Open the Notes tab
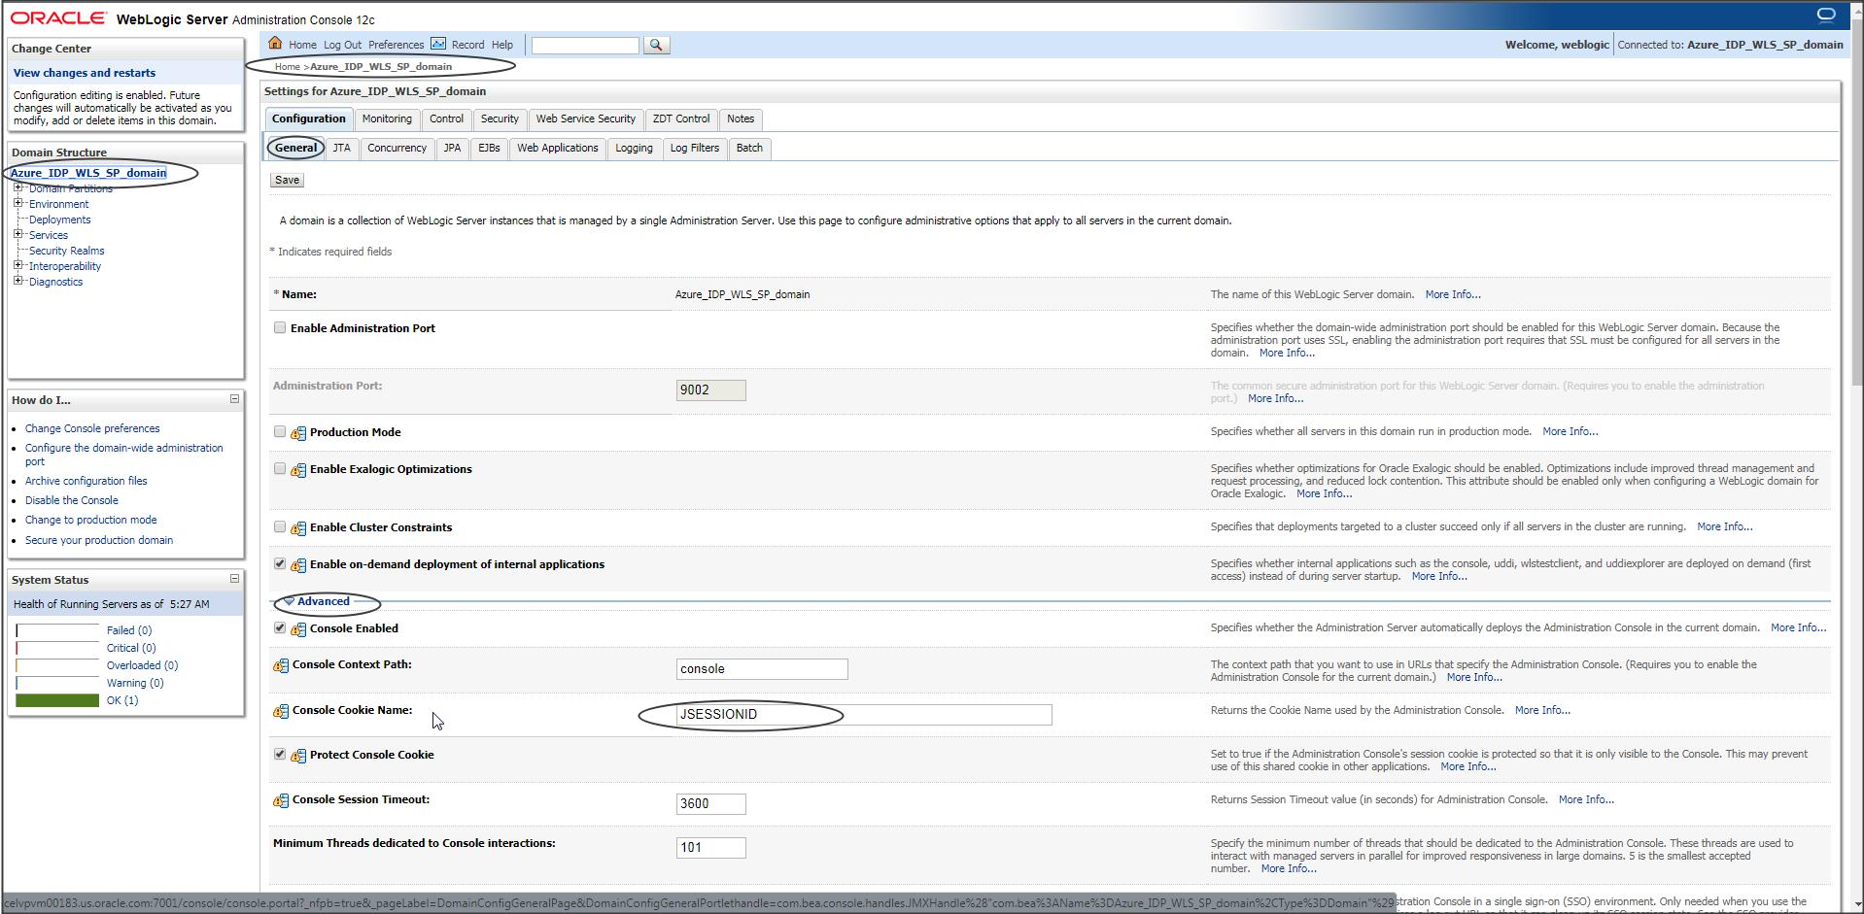The image size is (1864, 914). pyautogui.click(x=741, y=119)
